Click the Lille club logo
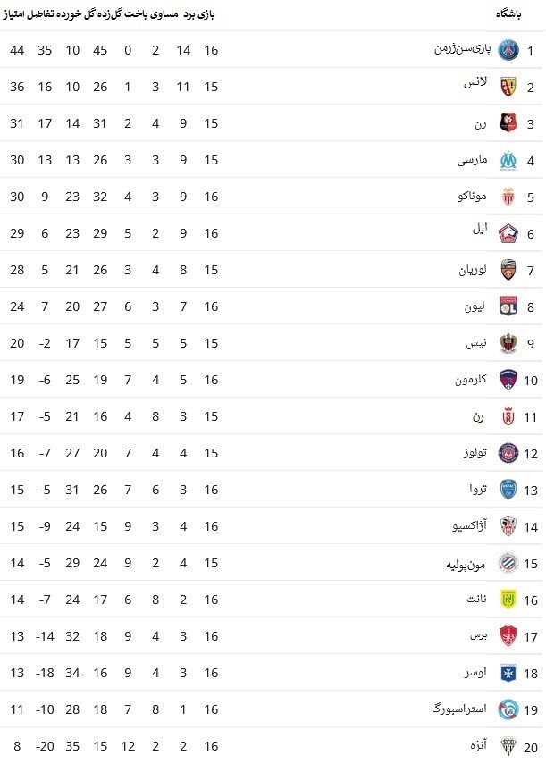The height and width of the screenshot is (772, 546). (508, 233)
